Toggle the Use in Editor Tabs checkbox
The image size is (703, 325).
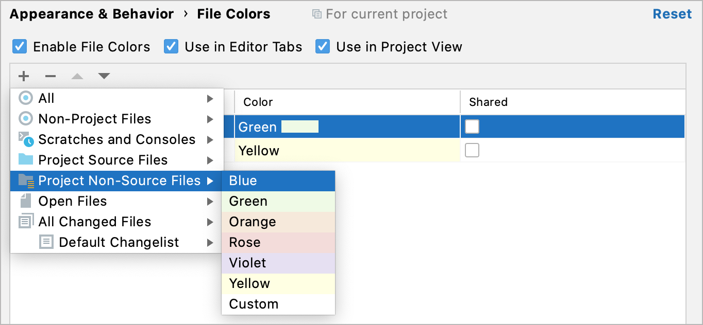coord(171,46)
